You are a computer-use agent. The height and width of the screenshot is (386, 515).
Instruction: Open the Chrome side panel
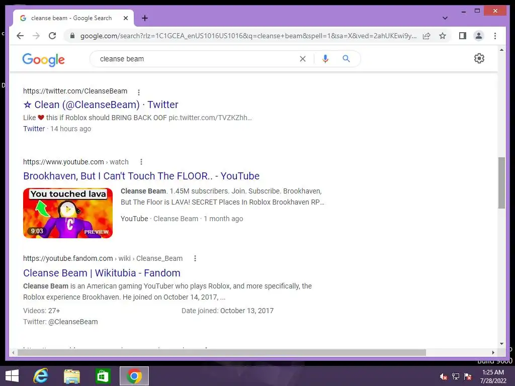click(x=463, y=36)
